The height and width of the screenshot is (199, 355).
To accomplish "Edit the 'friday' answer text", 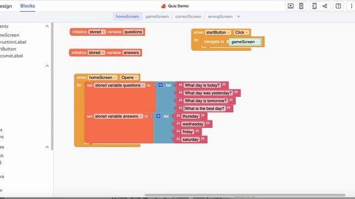I will point(187,132).
